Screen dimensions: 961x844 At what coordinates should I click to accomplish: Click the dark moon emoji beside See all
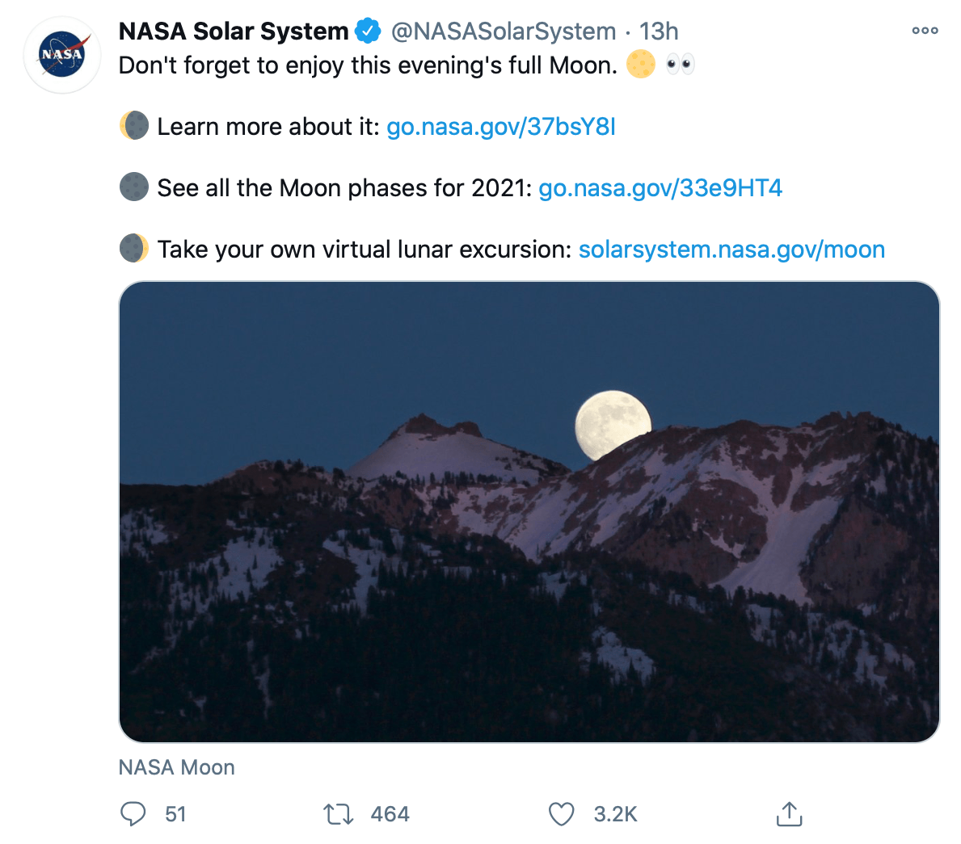tap(134, 187)
